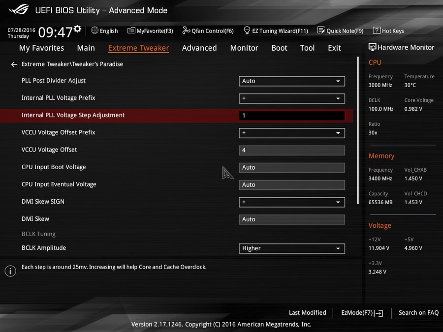Click Quick Note(F9) label
Image resolution: width=443 pixels, height=332 pixels.
click(x=345, y=31)
